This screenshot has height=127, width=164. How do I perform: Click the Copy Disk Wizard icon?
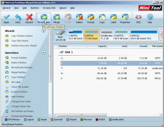click(7, 41)
